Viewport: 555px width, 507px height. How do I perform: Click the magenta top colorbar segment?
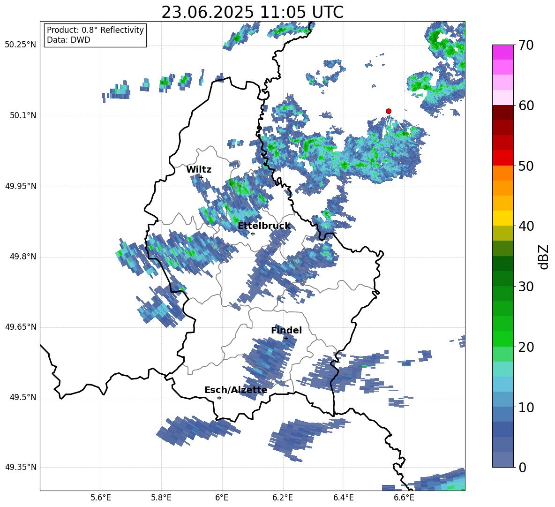[502, 53]
